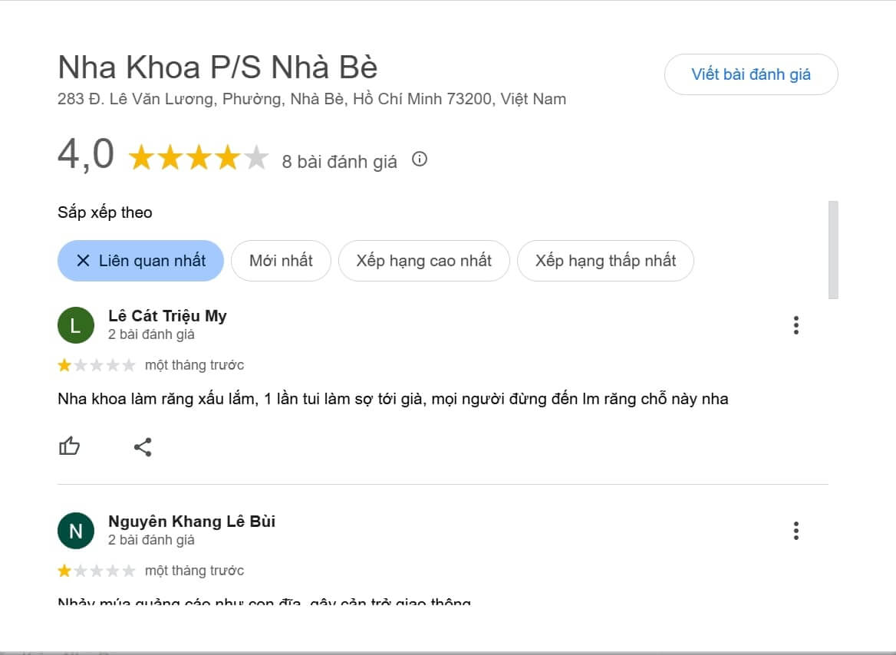The image size is (896, 655).
Task: Open the reviewer name Nguyên Khang Lê Bùi
Action: 193,521
